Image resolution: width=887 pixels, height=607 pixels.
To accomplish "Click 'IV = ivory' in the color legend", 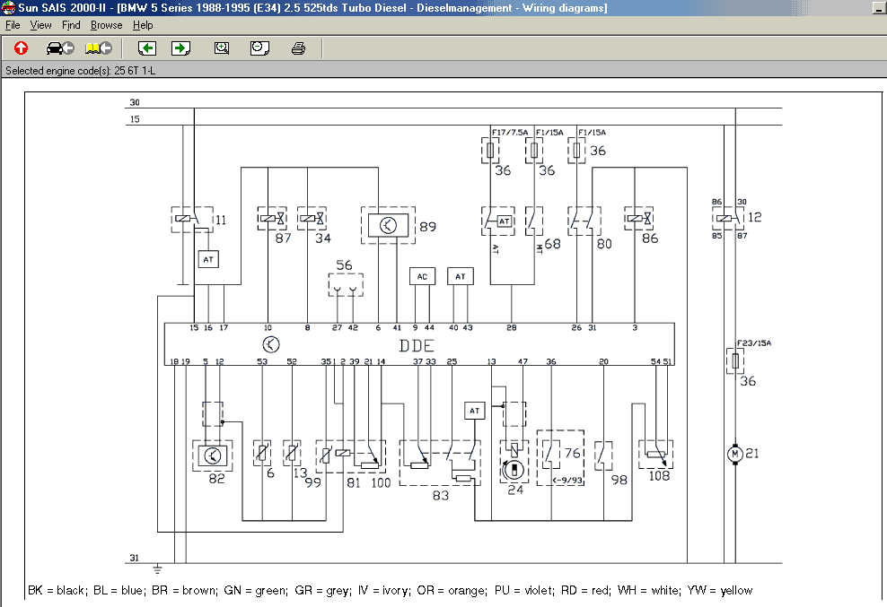I will tap(383, 591).
